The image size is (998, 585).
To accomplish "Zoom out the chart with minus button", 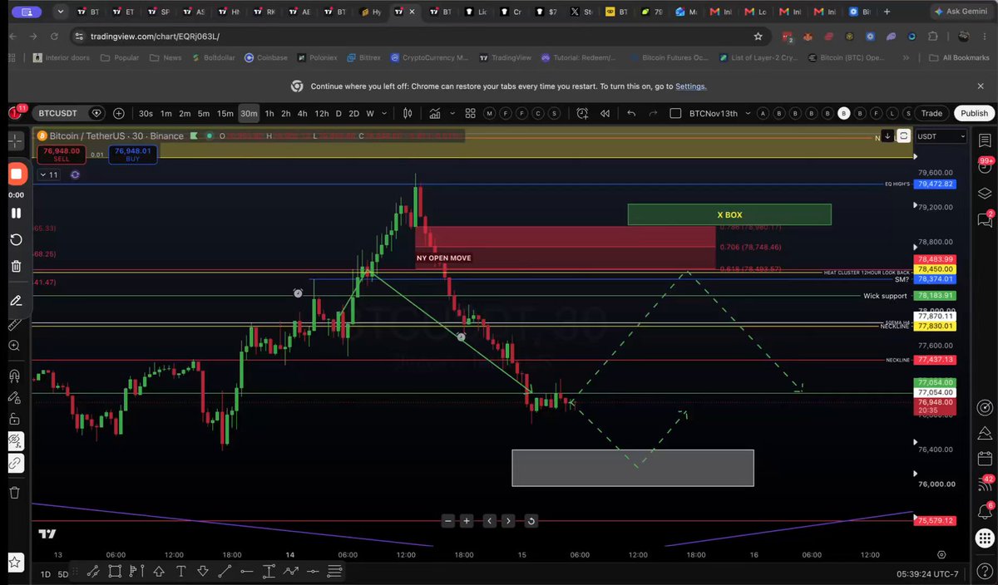I will click(x=448, y=521).
